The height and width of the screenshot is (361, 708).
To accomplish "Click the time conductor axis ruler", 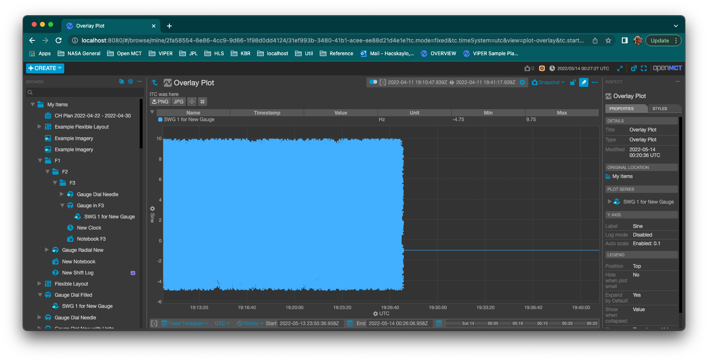I will click(x=522, y=323).
